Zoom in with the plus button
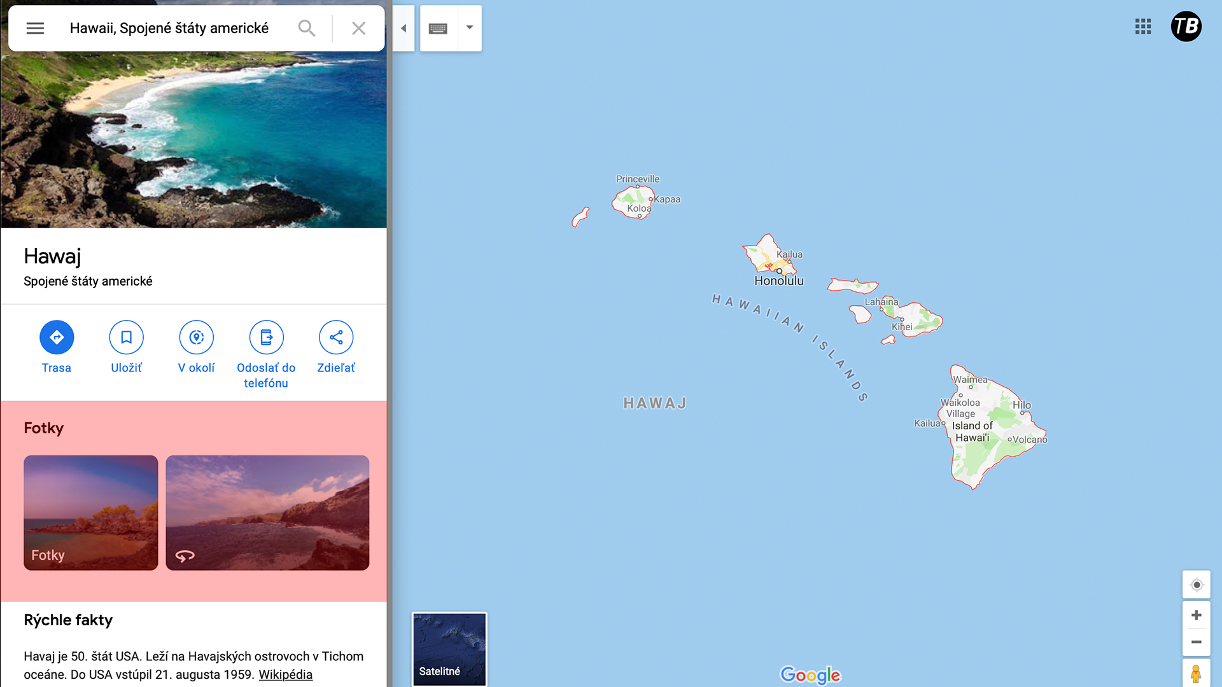Image resolution: width=1222 pixels, height=687 pixels. point(1197,615)
